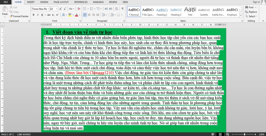Toggle italic formatting

coord(38,15)
